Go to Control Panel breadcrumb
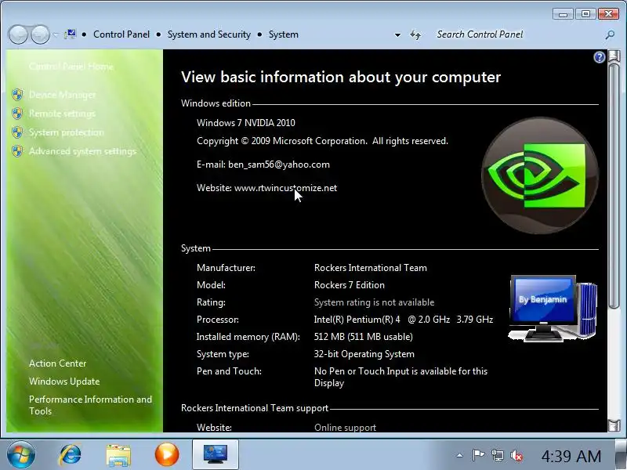Screen dimensions: 627x470 [x=121, y=34]
